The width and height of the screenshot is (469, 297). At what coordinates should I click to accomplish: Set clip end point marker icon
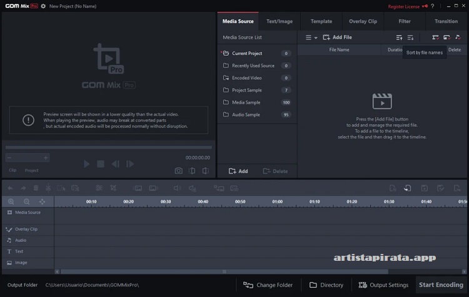(x=206, y=171)
